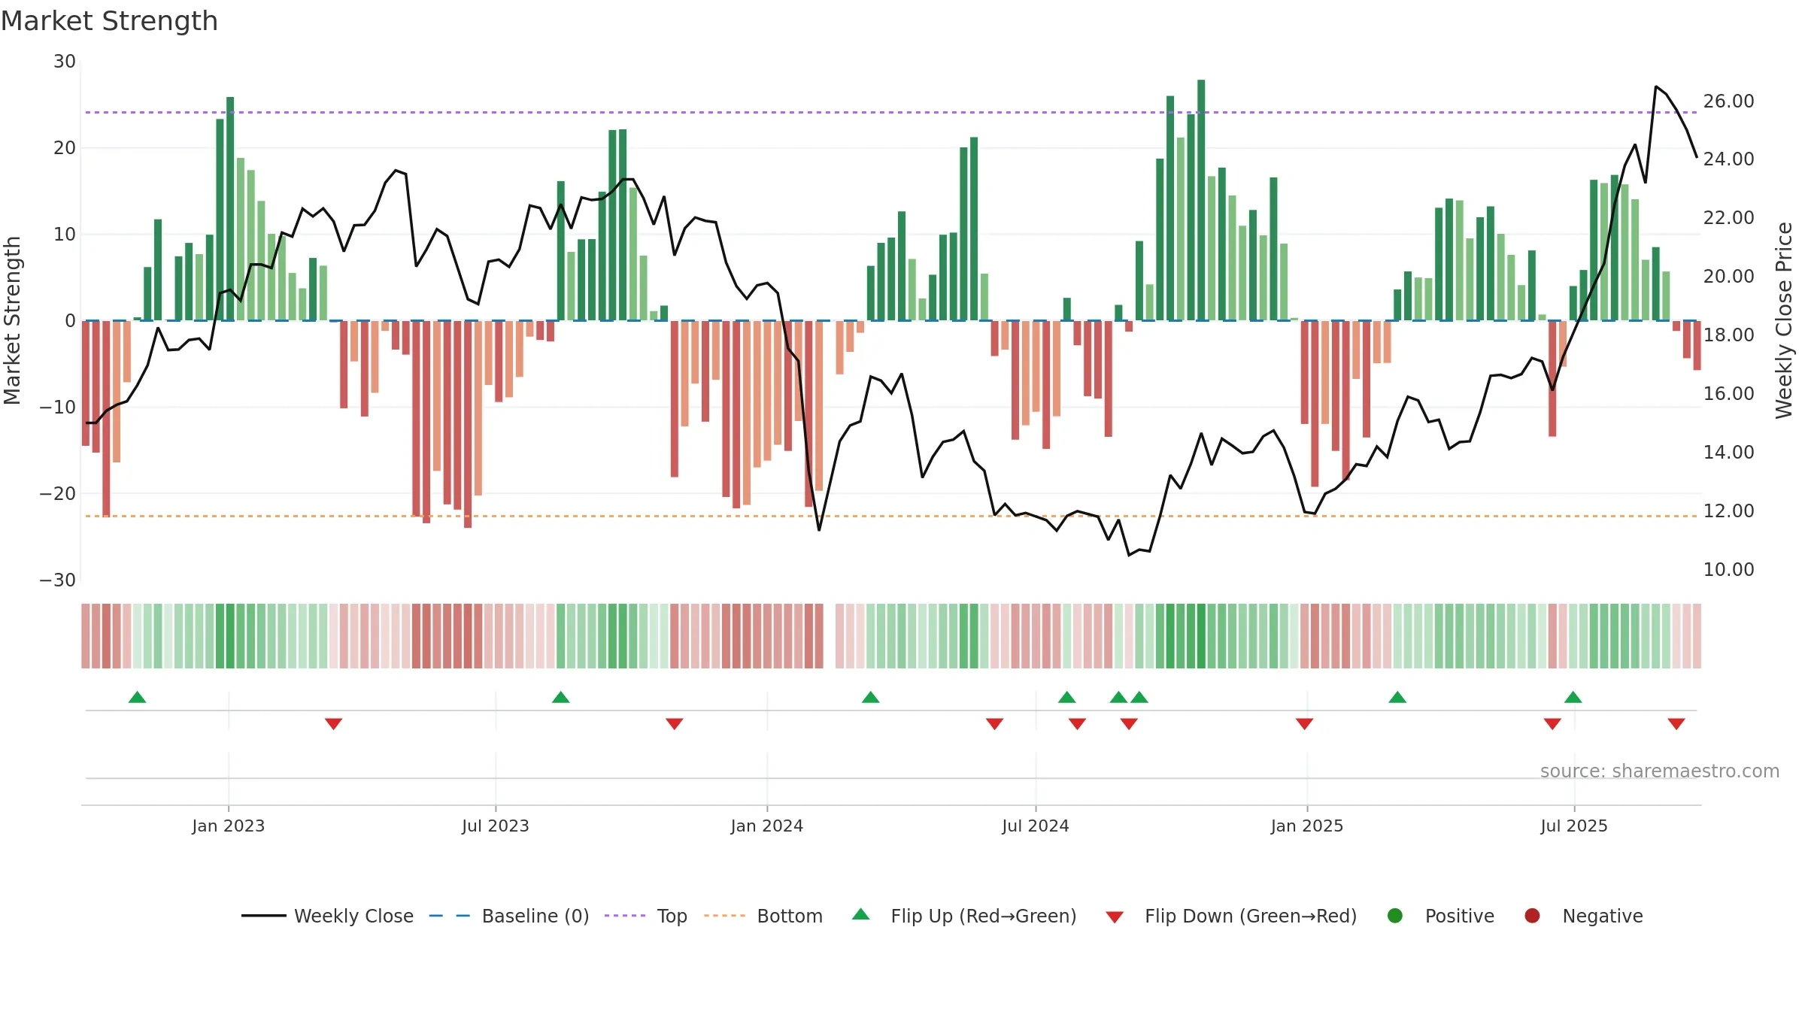Click the 22.00 price axis tick
The height and width of the screenshot is (1015, 1805).
tap(1729, 218)
